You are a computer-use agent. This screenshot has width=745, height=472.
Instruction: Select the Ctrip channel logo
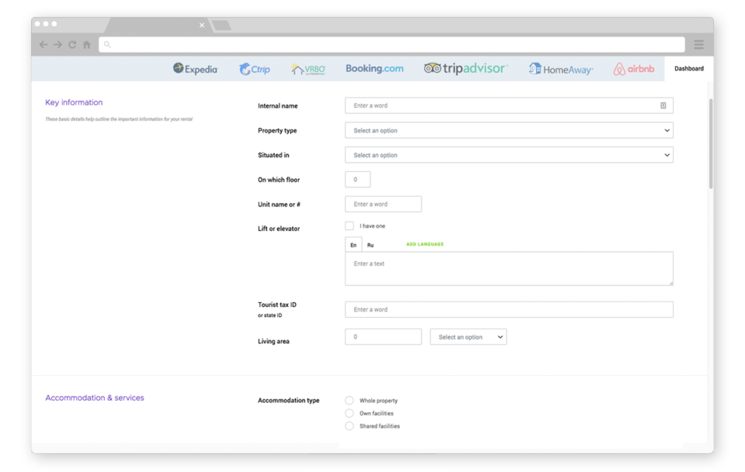coord(255,69)
